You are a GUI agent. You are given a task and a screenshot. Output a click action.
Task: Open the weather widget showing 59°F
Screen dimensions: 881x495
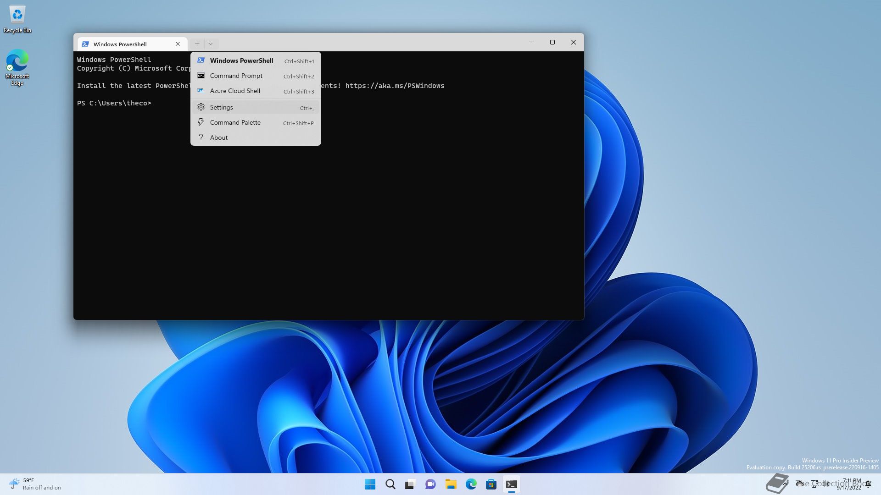(35, 484)
